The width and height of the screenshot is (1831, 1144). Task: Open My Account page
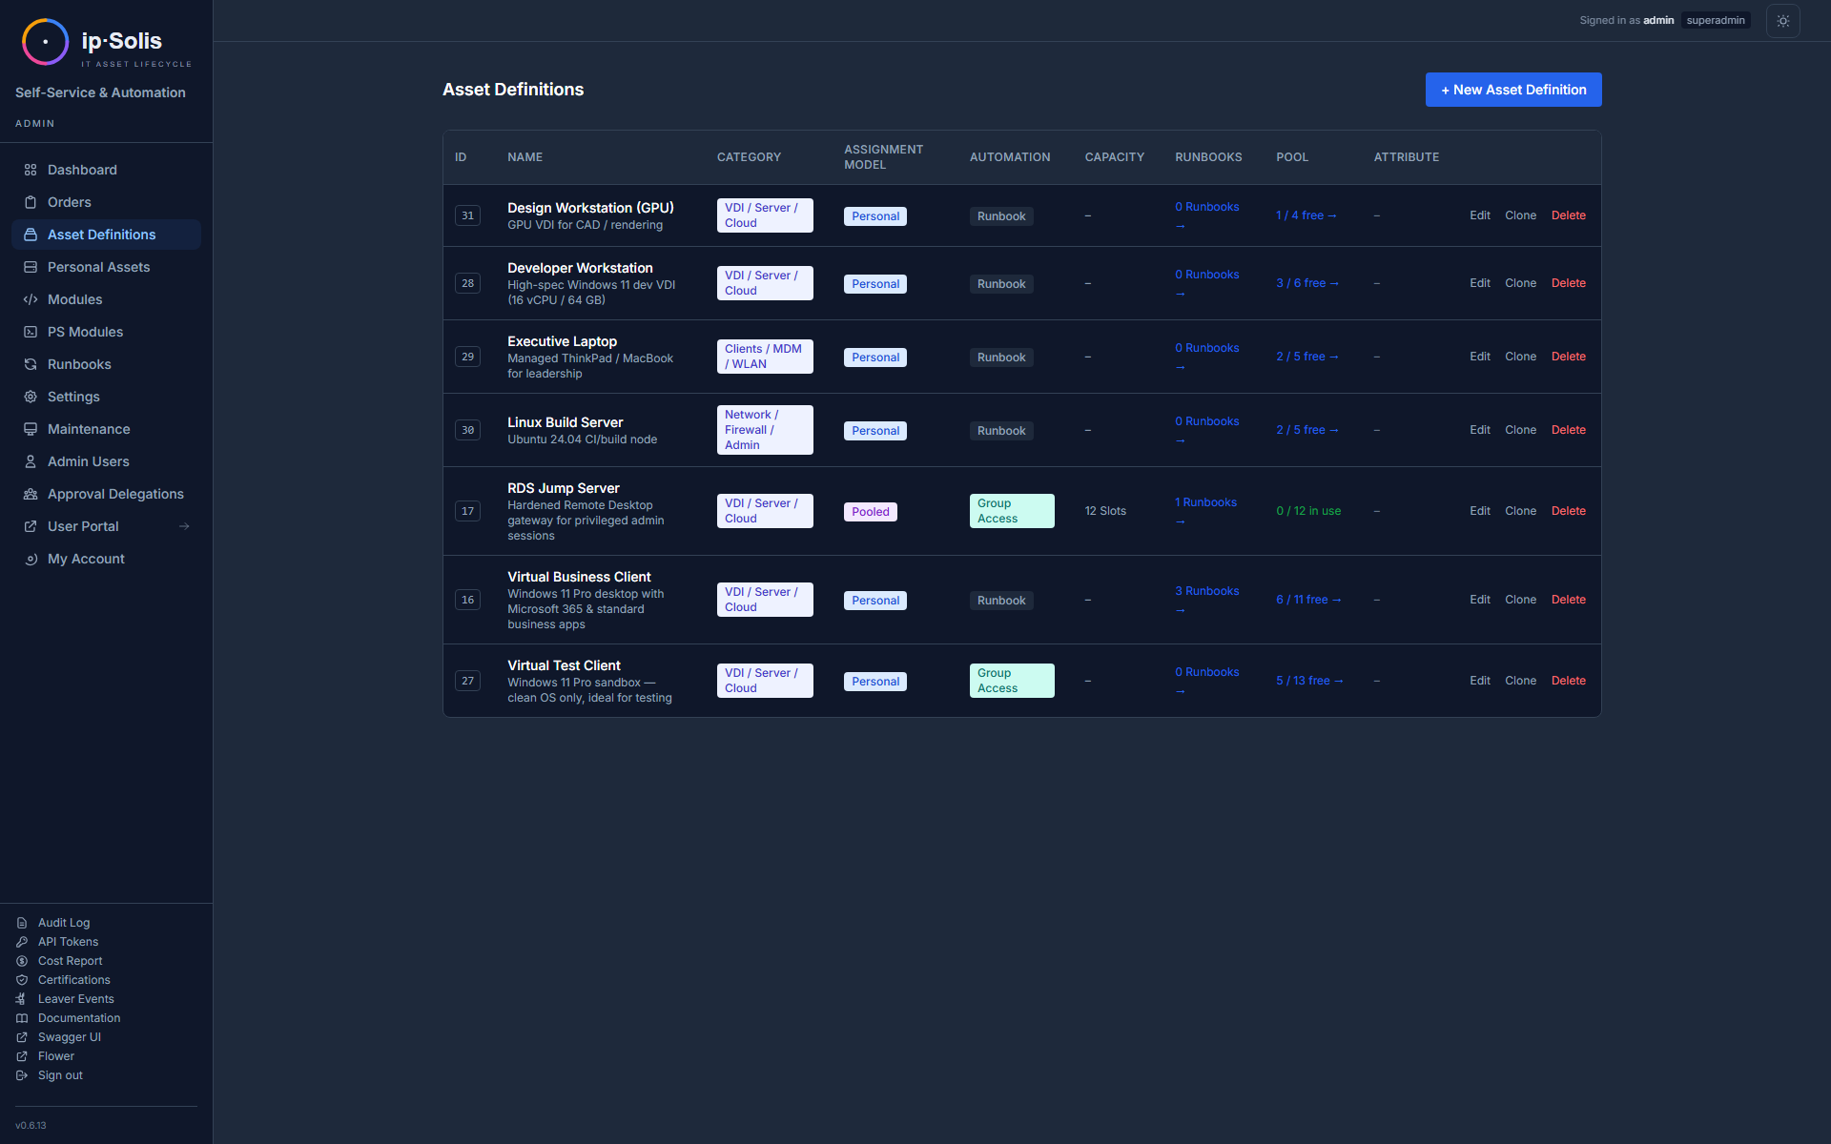pos(106,559)
